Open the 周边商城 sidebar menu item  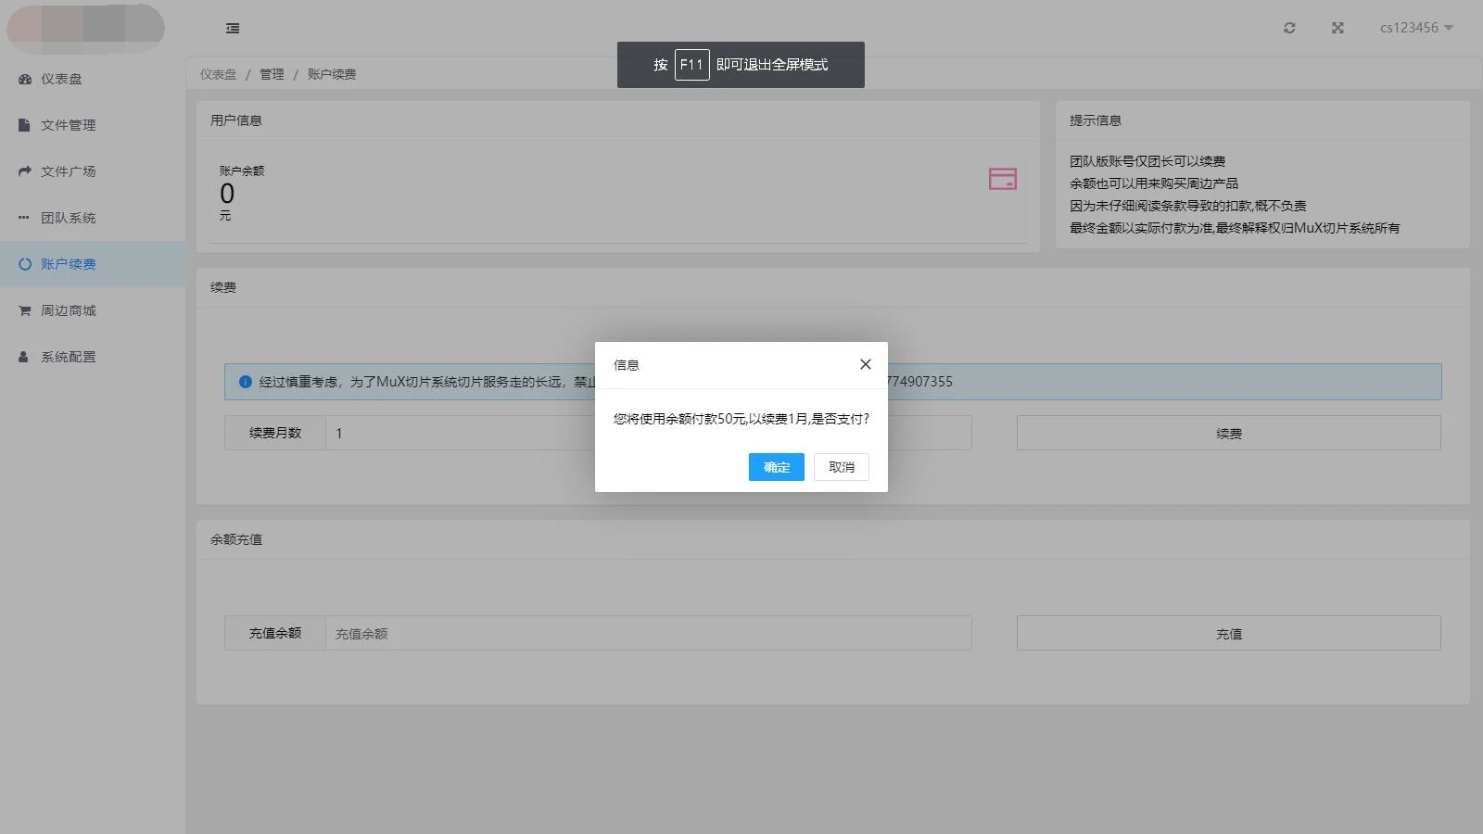[69, 310]
